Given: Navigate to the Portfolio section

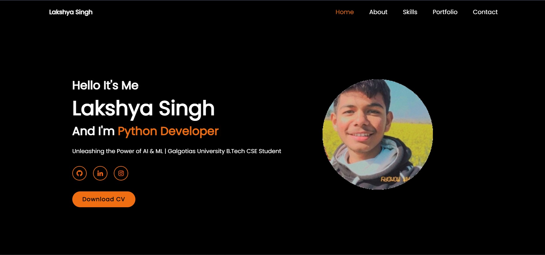Looking at the screenshot, I should [x=445, y=12].
